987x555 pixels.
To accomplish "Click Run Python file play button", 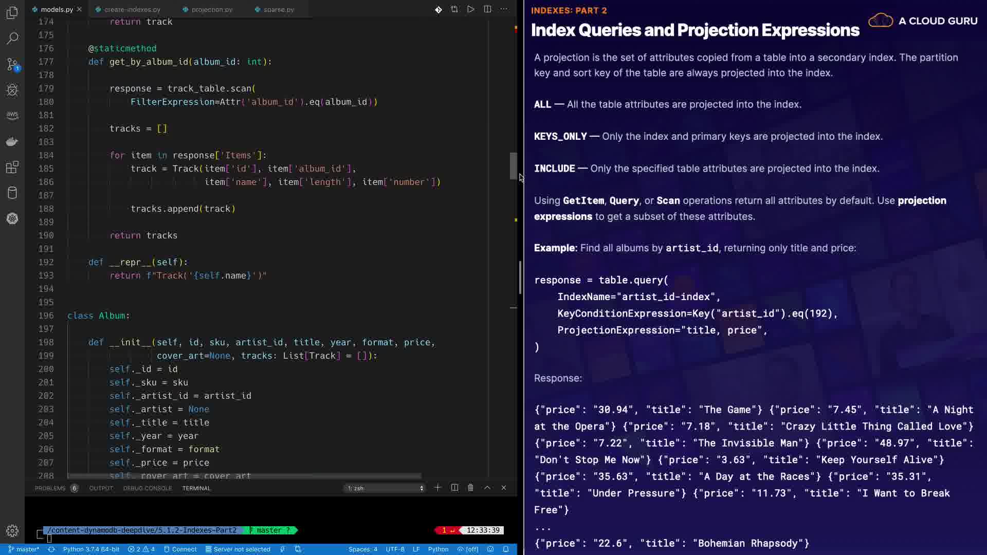I will point(470,9).
